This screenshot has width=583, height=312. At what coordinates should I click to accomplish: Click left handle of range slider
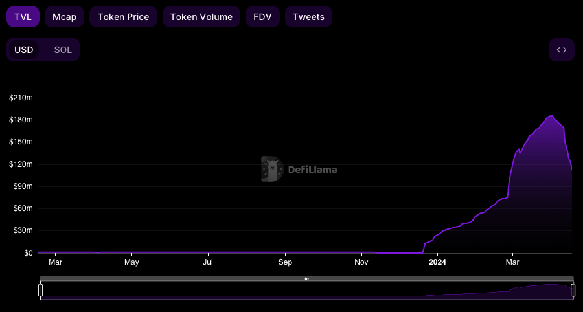pyautogui.click(x=41, y=291)
